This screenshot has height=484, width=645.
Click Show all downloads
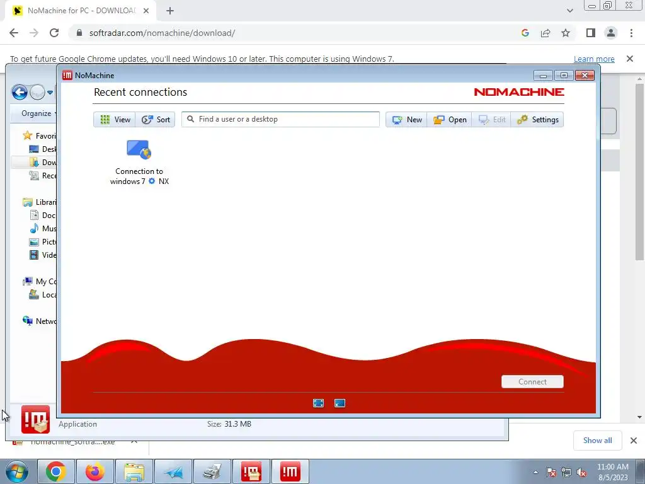pyautogui.click(x=597, y=441)
